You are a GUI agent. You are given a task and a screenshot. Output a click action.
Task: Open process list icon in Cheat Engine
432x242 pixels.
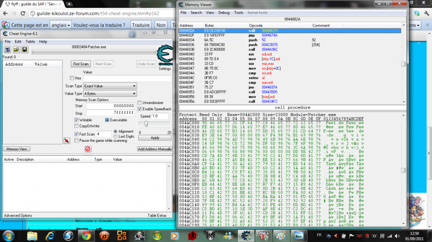[7, 50]
